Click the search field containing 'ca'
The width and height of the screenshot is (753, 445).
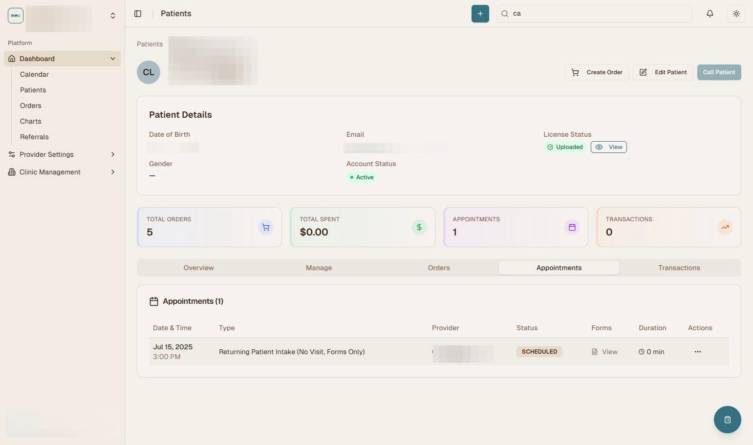coord(594,14)
